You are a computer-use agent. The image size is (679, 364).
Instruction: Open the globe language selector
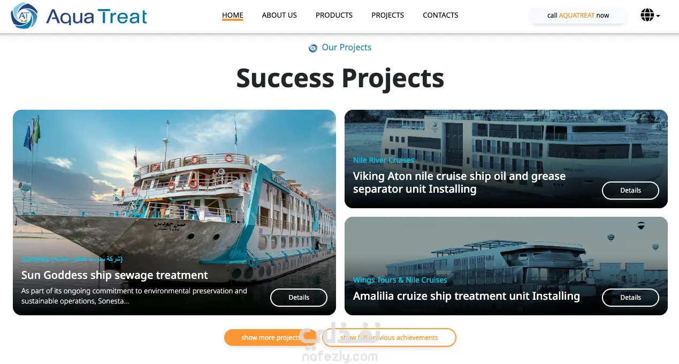tap(647, 15)
